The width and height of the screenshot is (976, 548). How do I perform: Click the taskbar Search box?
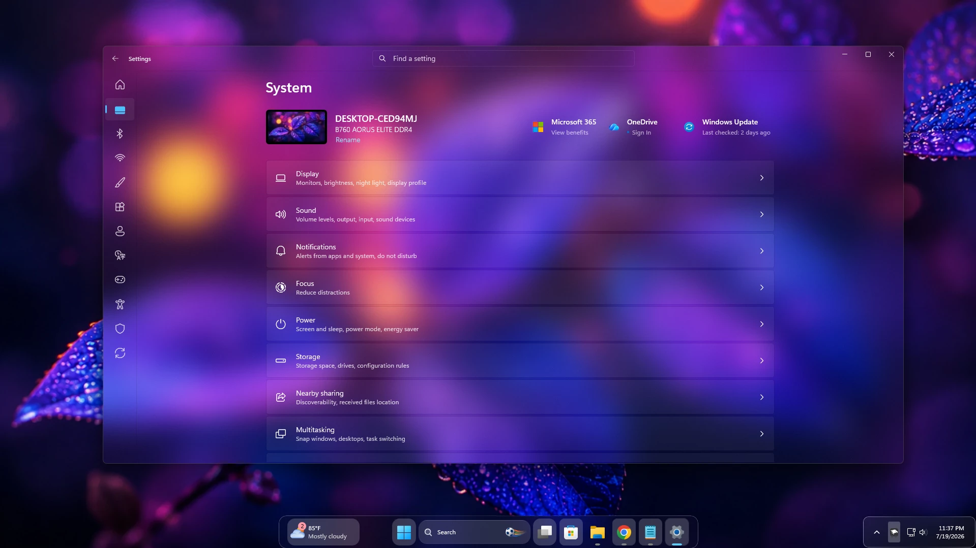(x=474, y=532)
